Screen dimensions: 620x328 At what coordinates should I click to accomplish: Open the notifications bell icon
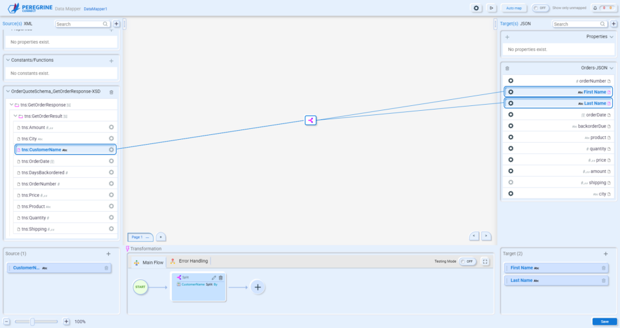[595, 8]
